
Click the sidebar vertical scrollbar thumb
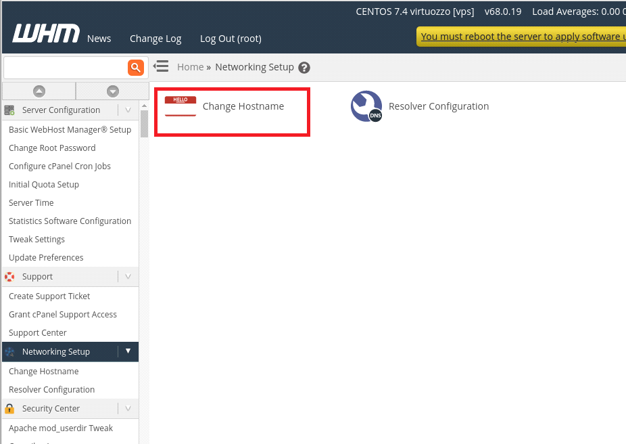144,124
